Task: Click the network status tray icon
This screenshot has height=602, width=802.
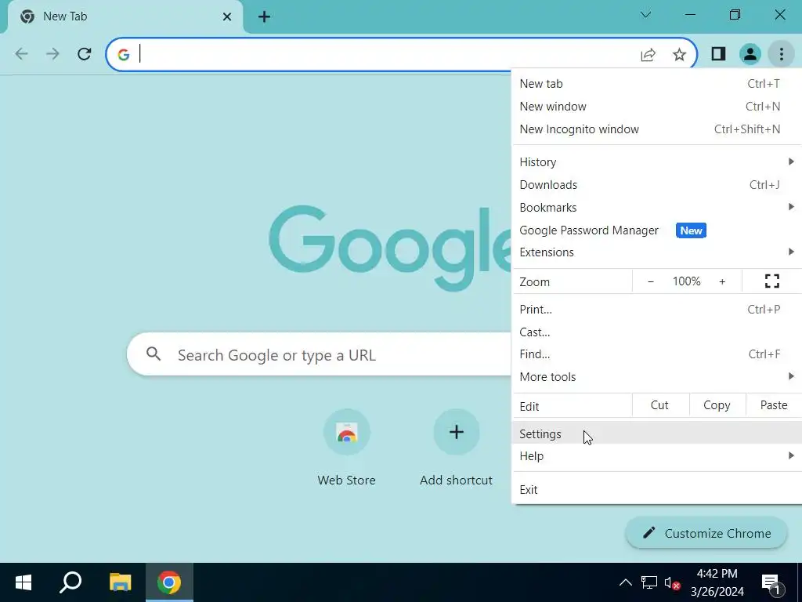Action: click(x=649, y=582)
